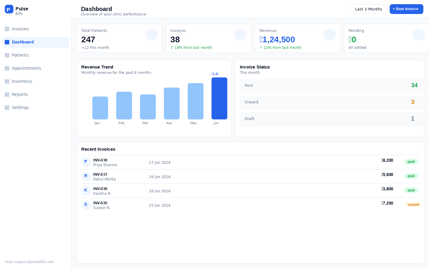Click the 27 Jun 2026 date
This screenshot has height=268, width=429.
[x=160, y=163]
